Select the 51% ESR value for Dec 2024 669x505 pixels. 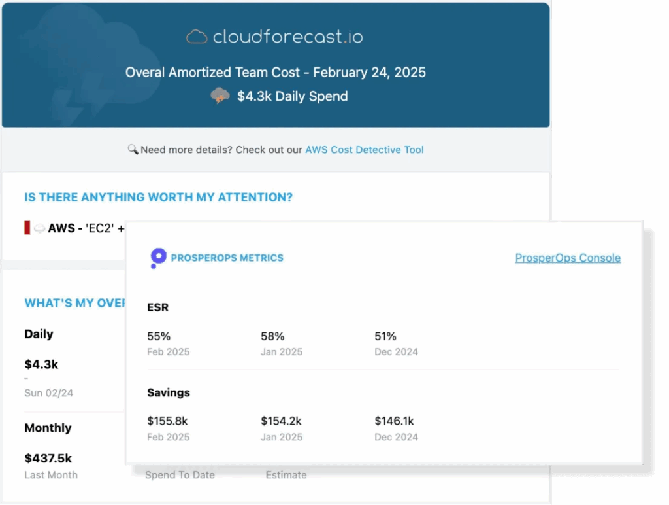click(385, 336)
